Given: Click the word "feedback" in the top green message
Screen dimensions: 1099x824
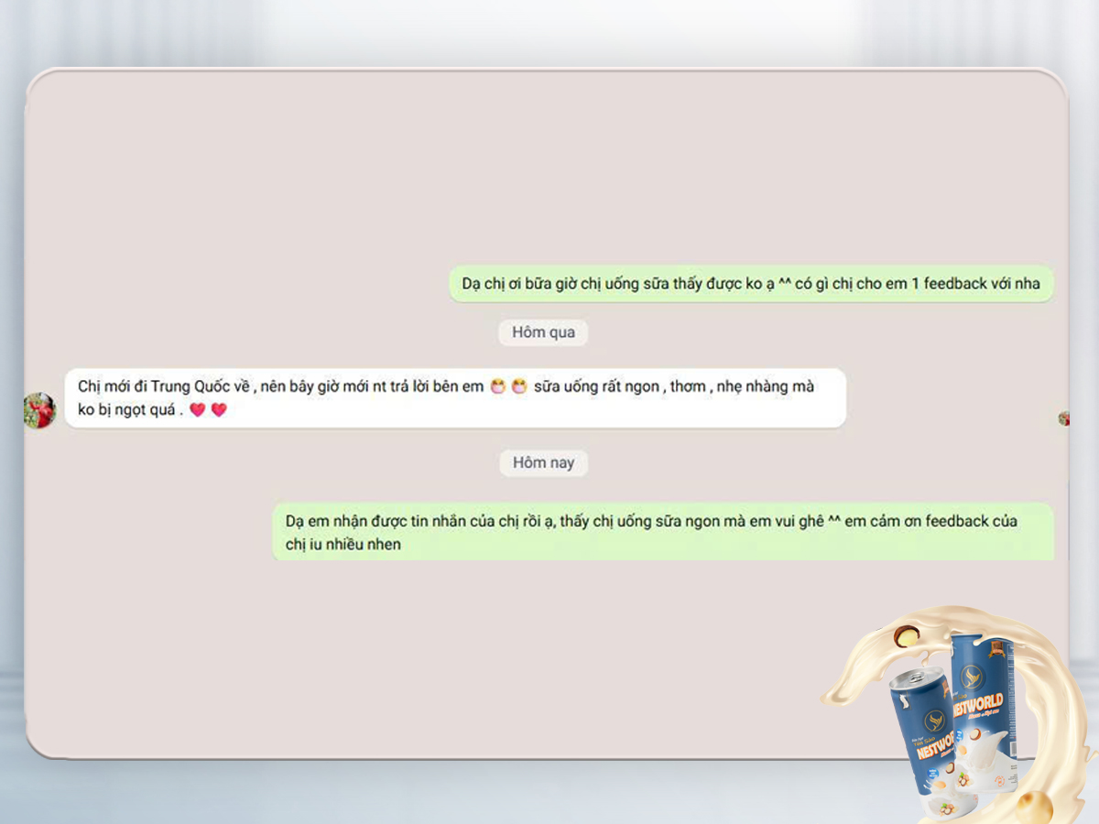Looking at the screenshot, I should click(x=953, y=284).
